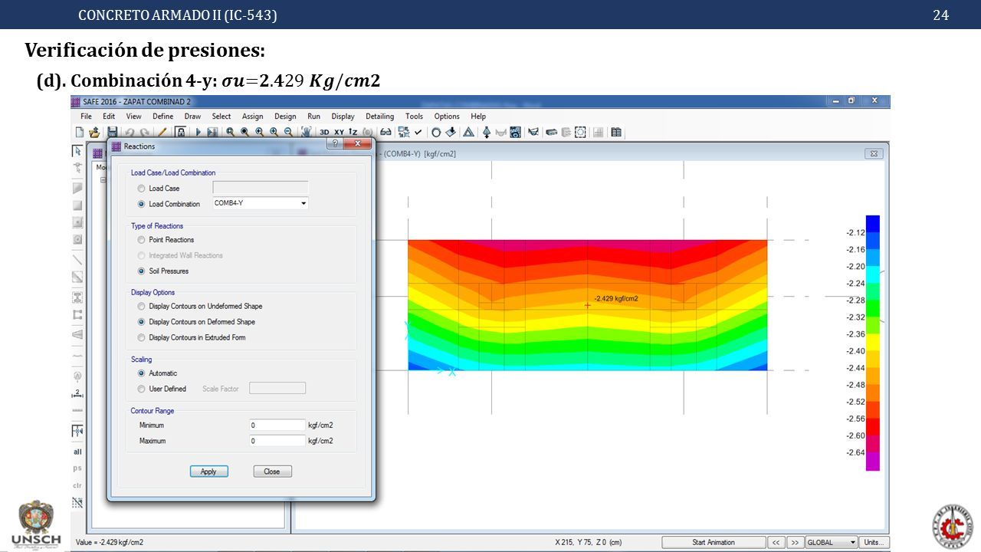Choose the Point Reactions radio option
This screenshot has height=552, width=981.
pyautogui.click(x=141, y=240)
